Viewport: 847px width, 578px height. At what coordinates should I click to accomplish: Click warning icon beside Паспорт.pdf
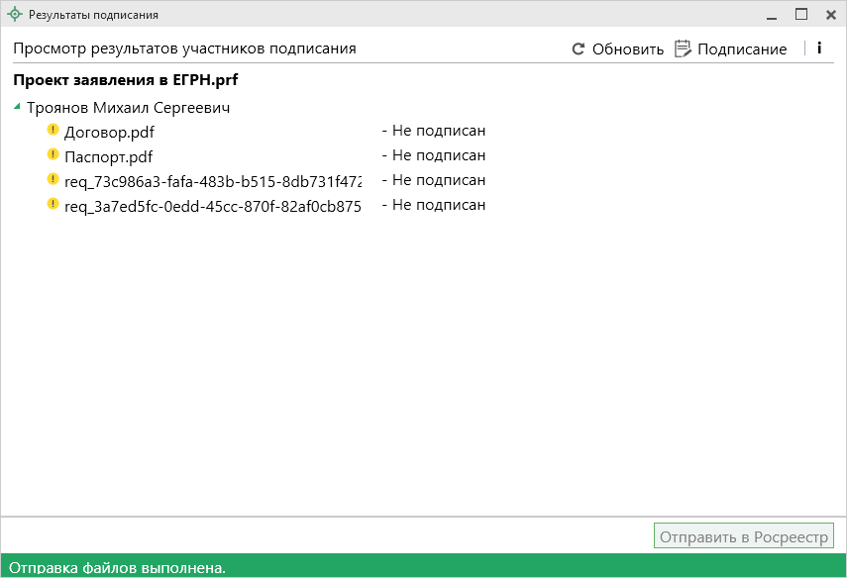click(x=53, y=154)
